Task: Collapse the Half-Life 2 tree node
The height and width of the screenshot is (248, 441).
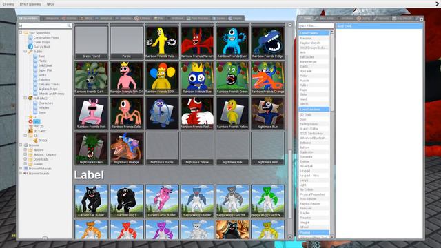Action: (25, 98)
